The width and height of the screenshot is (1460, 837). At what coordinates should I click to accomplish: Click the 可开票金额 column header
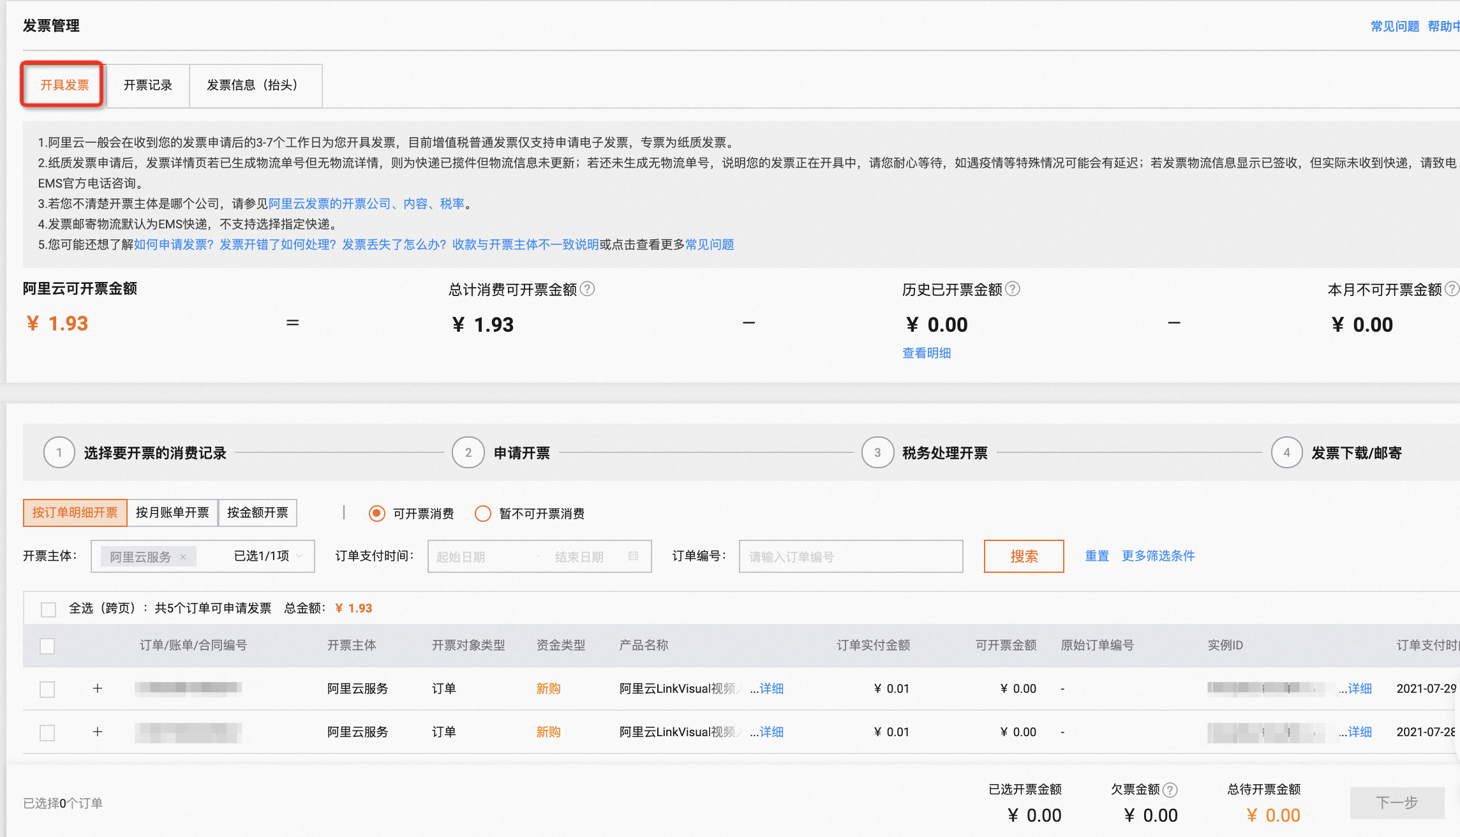[x=1006, y=646]
